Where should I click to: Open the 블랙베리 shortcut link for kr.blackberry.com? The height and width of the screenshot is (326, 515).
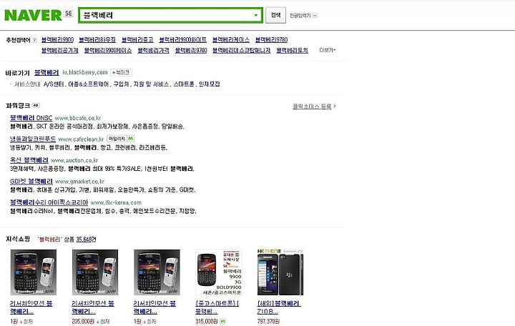point(46,72)
